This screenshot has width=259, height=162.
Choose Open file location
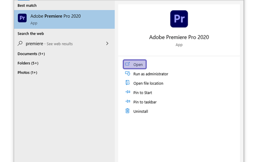pos(148,83)
